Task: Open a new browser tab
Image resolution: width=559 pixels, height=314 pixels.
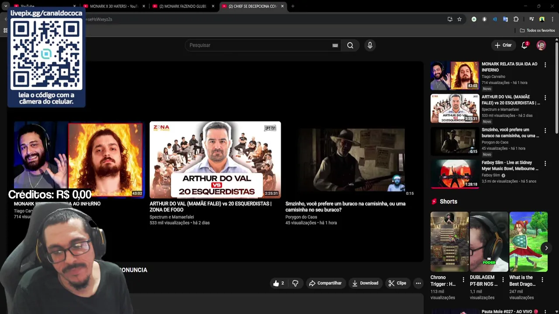Action: click(x=293, y=6)
